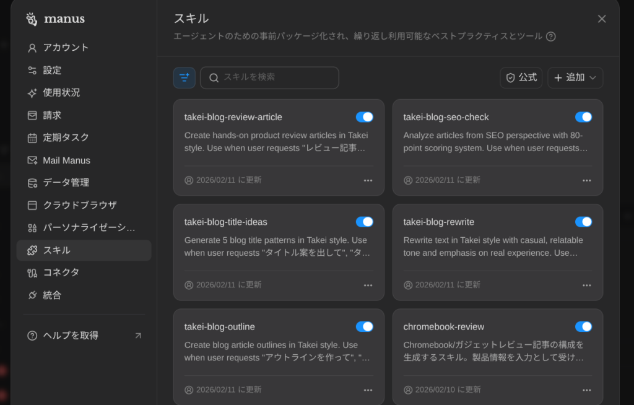
Task: Open the three-dot menu on the takei-blog-seo-check card
Action: coord(586,180)
